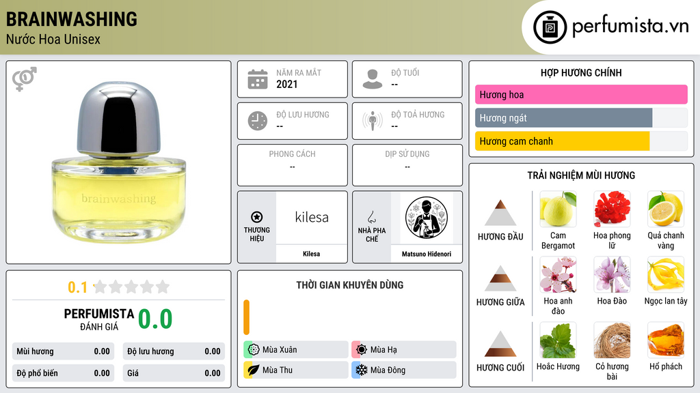Open the Cỏ hương bài note image
This screenshot has height=393, width=700.
612,340
